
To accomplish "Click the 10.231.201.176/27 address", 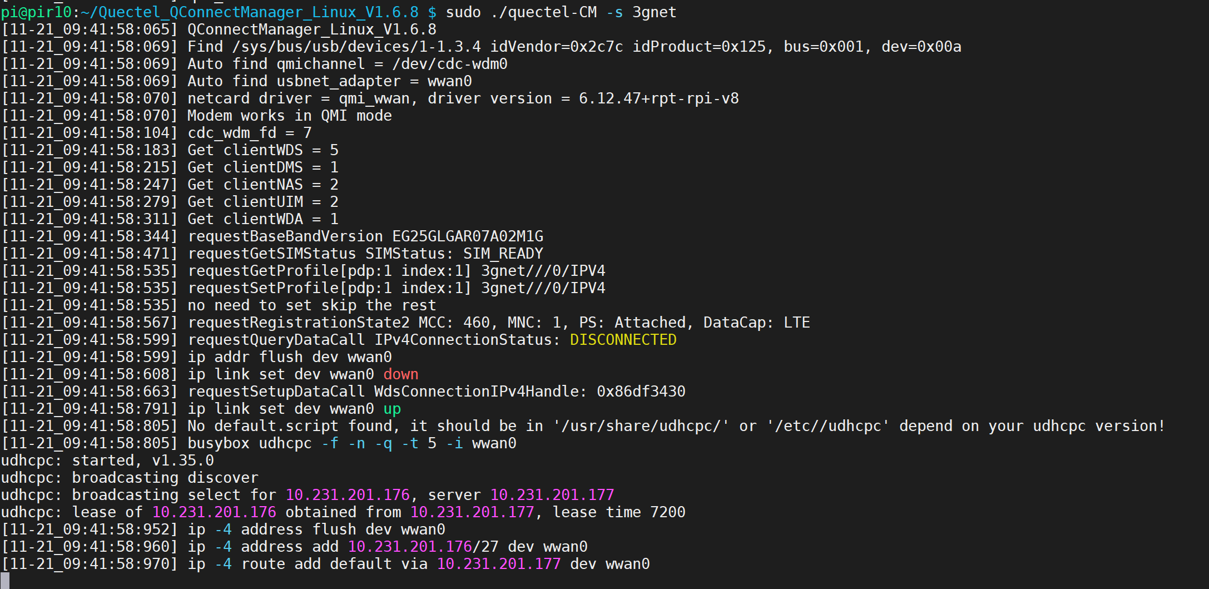I will [423, 547].
